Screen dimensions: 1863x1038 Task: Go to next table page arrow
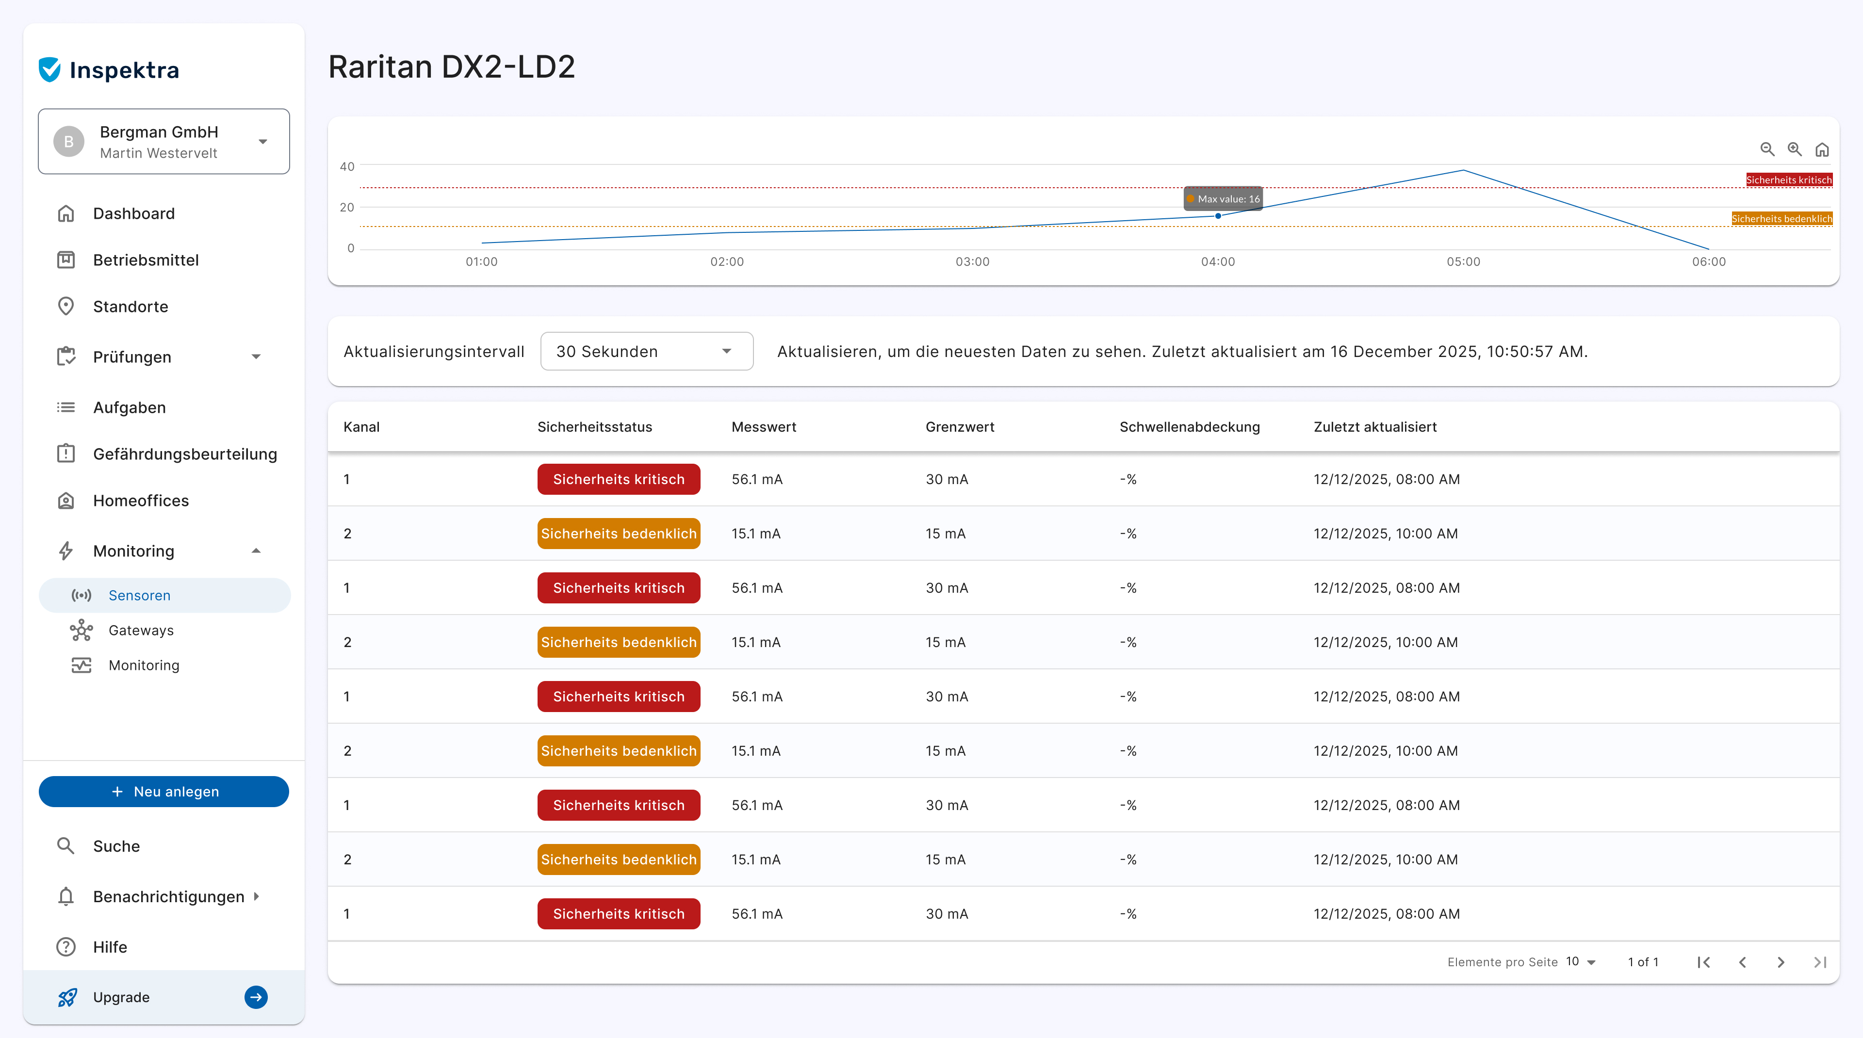1781,962
